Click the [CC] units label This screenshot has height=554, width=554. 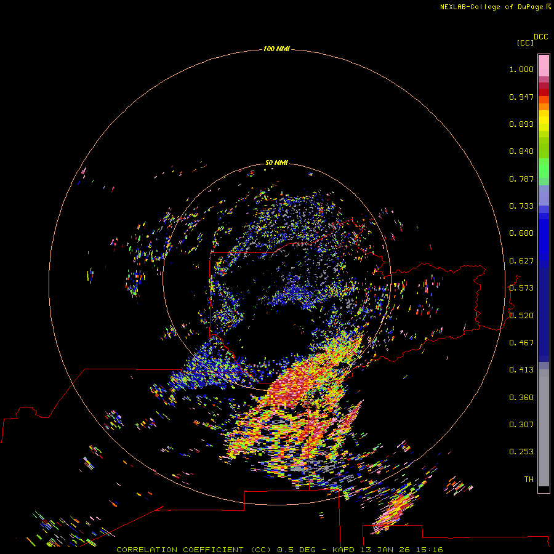coord(525,43)
